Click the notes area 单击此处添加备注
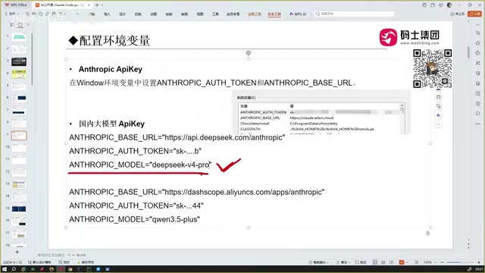Screen dimensions: 485x273 tap(51, 255)
